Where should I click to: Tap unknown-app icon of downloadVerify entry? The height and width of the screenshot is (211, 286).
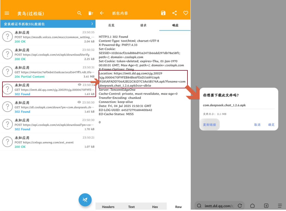click(x=7, y=54)
